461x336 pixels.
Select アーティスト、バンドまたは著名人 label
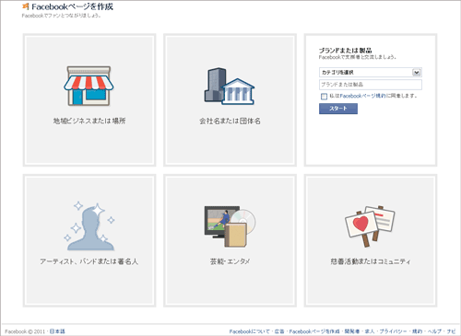(89, 261)
